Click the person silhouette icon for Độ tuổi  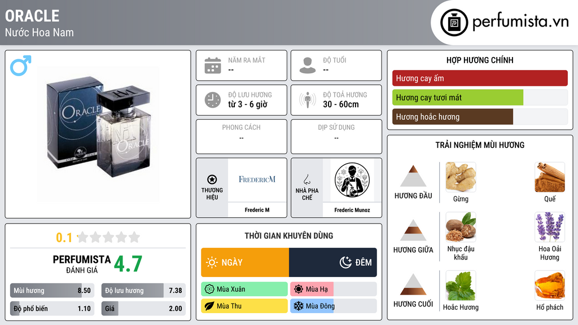[308, 65]
